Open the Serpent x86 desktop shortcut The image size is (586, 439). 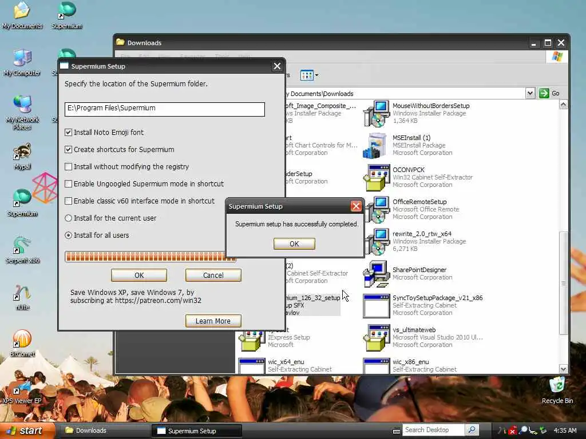tap(22, 250)
